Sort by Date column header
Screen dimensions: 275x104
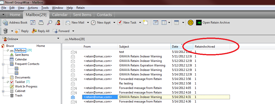[x=182, y=47]
